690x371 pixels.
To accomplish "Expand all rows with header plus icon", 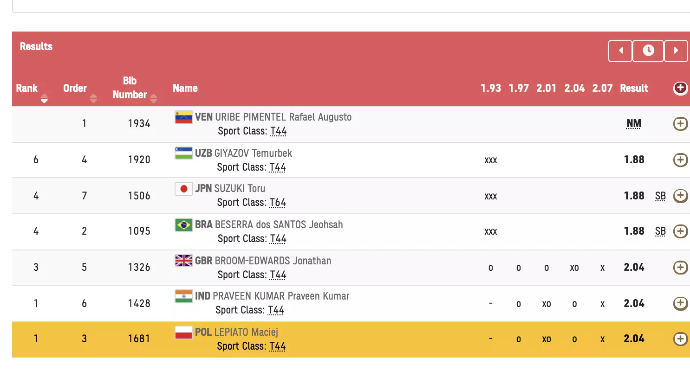I will (x=680, y=88).
